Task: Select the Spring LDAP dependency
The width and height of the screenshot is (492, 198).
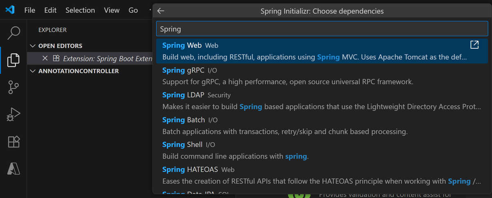Action: 322,101
